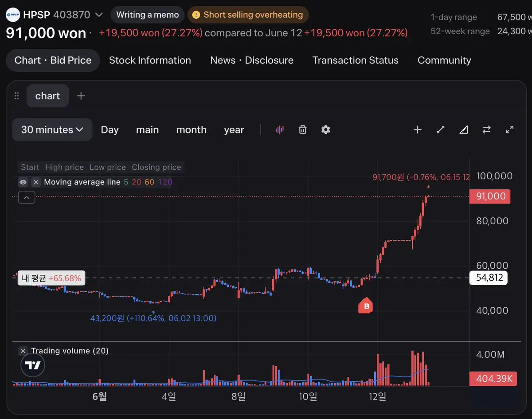
Task: Open the 30 minutes interval dropdown
Action: [x=52, y=129]
